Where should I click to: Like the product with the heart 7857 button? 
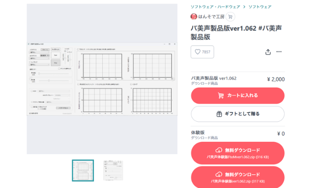point(202,52)
